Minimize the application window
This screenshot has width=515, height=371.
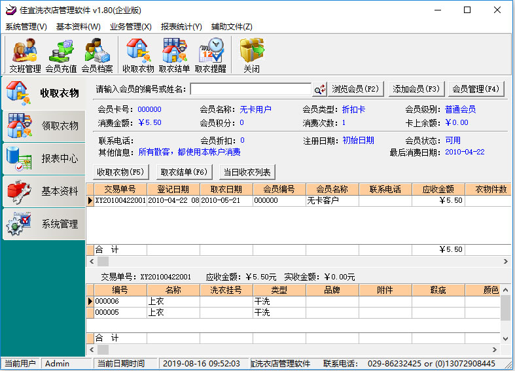(438, 10)
